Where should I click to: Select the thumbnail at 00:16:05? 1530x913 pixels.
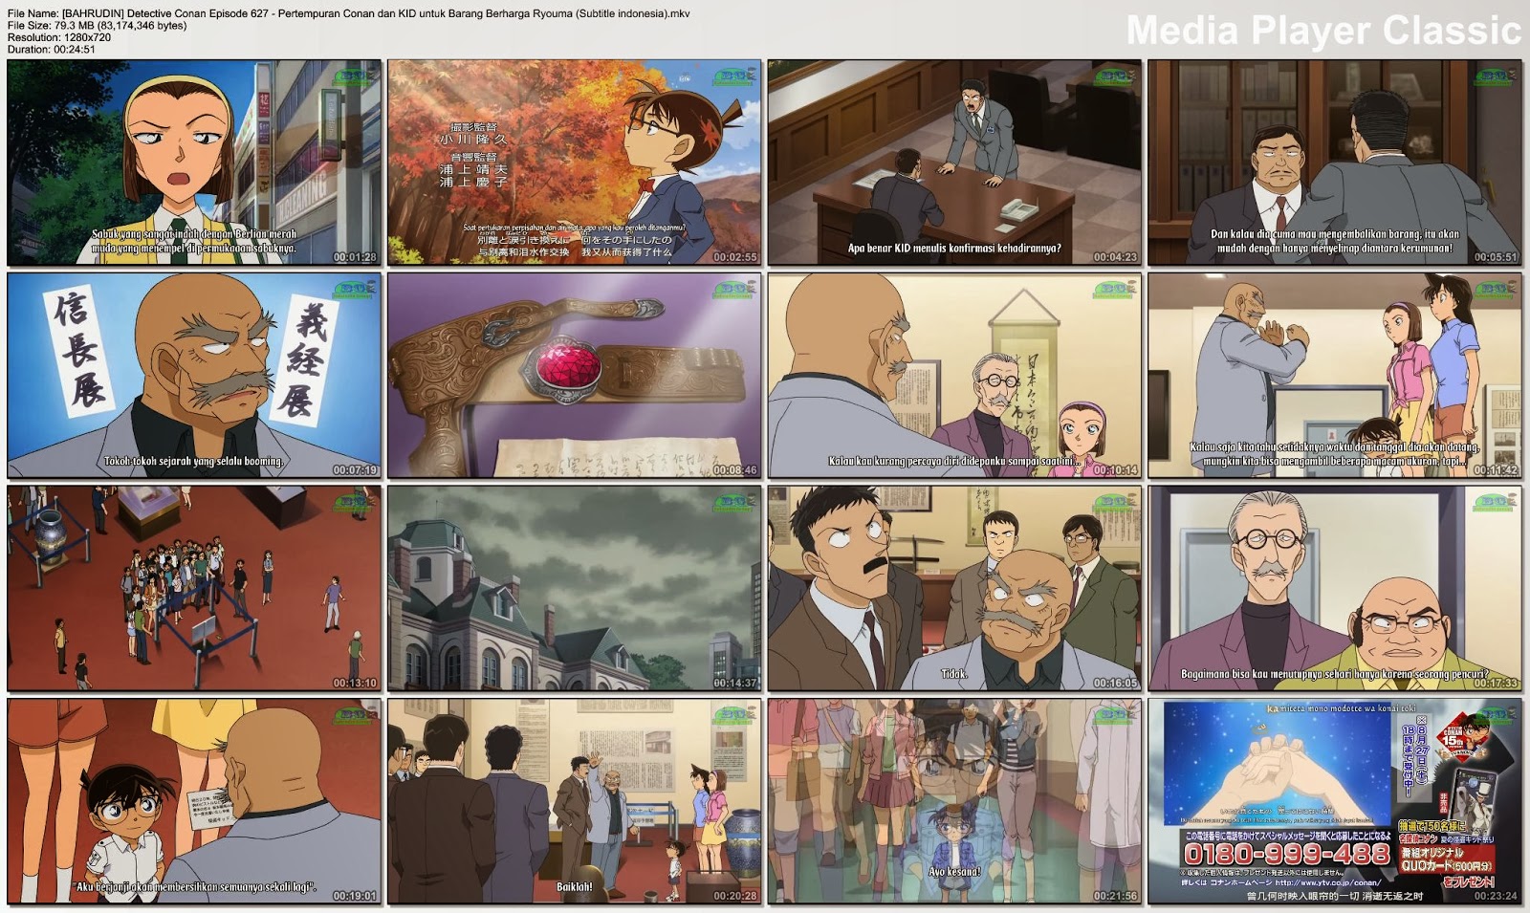tap(954, 588)
